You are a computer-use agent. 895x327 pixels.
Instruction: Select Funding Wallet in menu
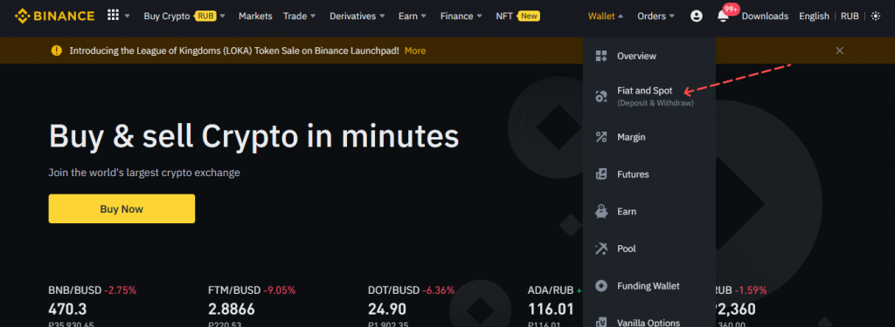[x=649, y=286]
